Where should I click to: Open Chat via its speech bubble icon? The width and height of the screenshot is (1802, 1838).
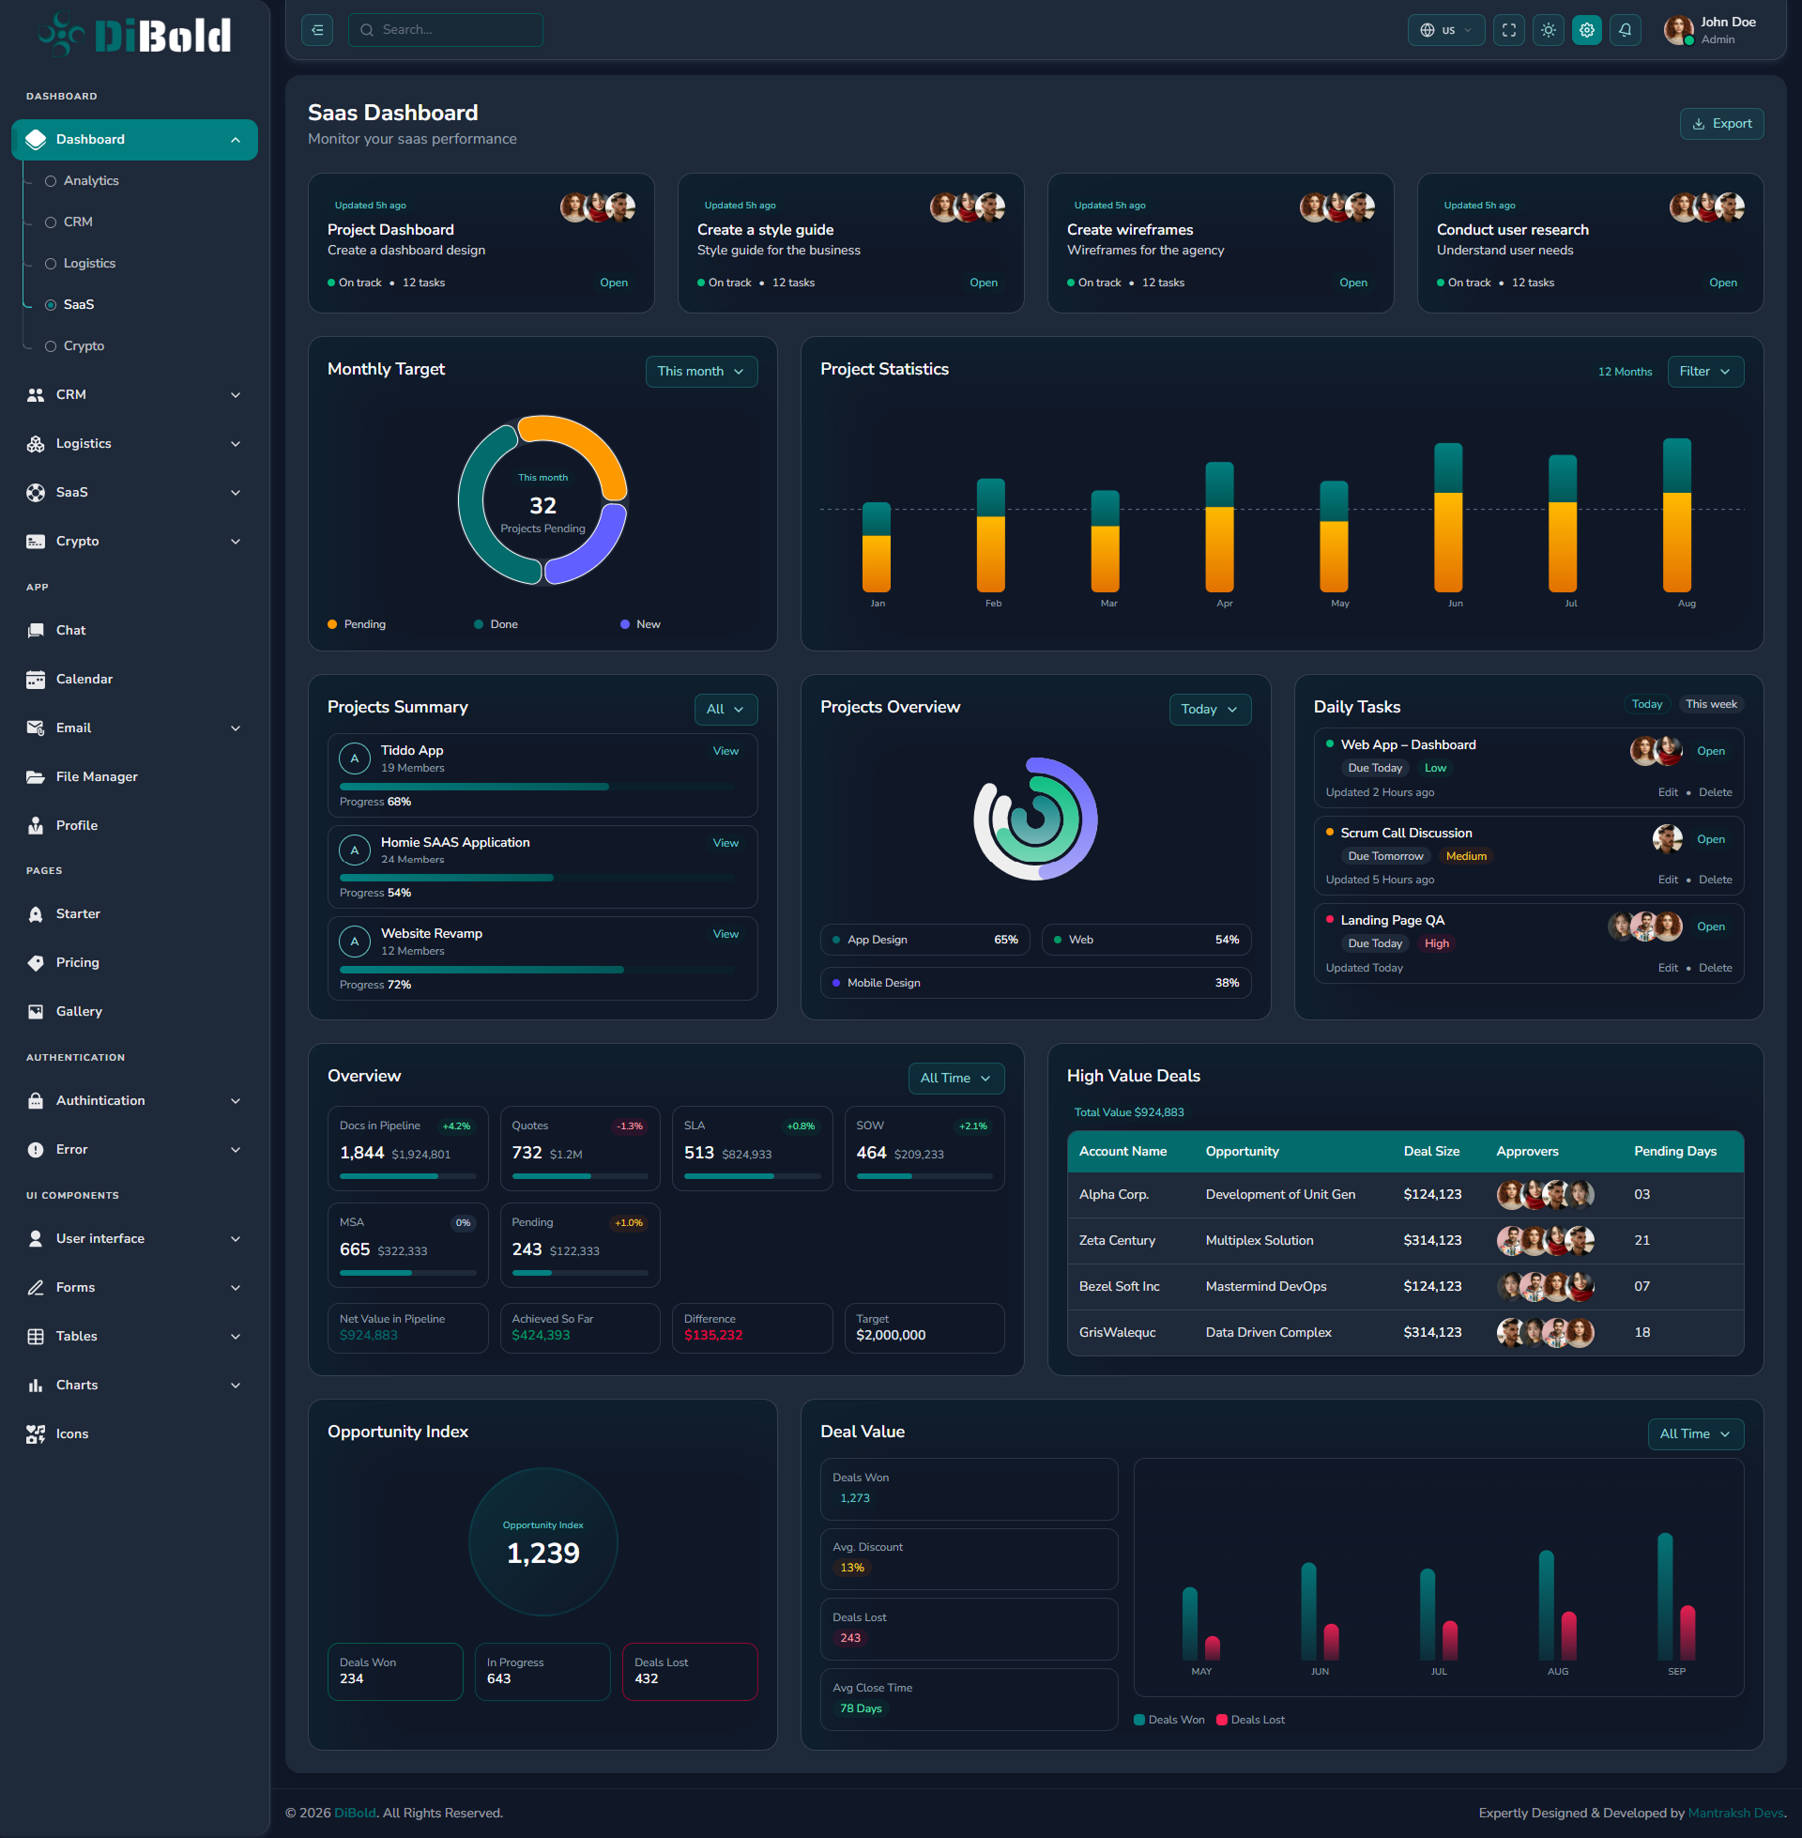coord(36,630)
